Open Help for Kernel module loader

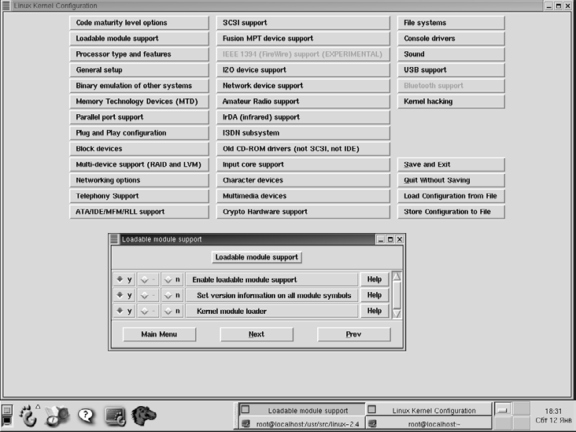374,311
